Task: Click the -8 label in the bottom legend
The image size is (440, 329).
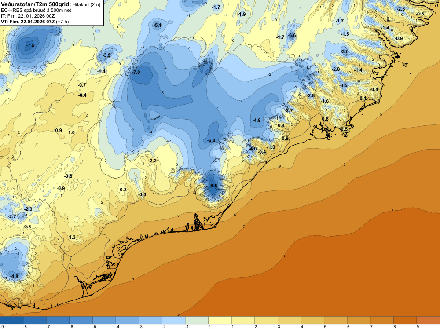Action: (24, 326)
